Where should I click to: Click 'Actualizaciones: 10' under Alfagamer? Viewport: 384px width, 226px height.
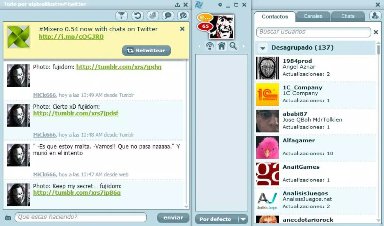tap(308, 153)
